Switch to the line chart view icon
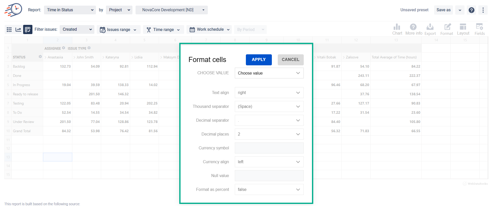 pyautogui.click(x=18, y=29)
